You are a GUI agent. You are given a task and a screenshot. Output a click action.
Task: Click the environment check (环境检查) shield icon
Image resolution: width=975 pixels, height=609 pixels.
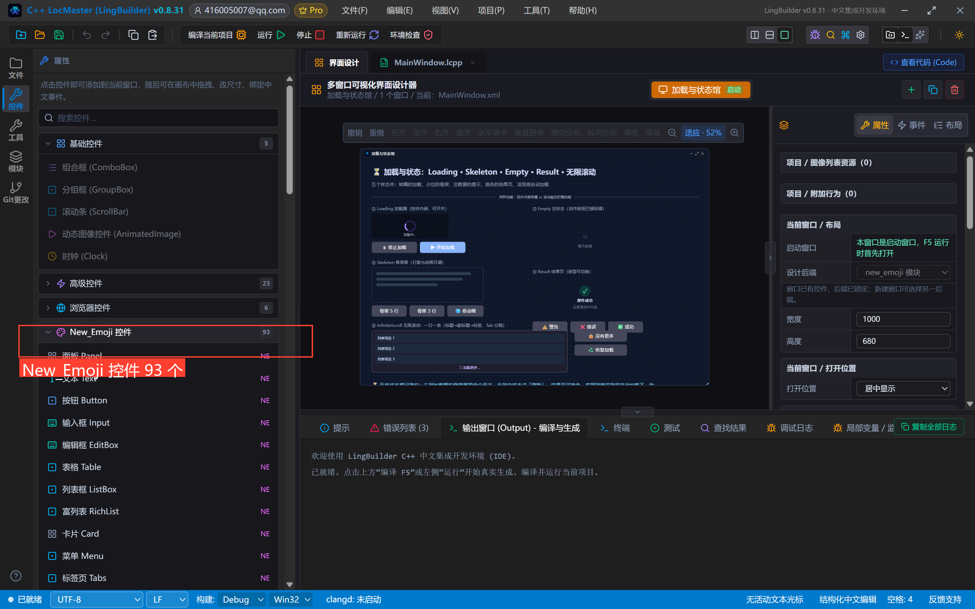click(x=428, y=35)
